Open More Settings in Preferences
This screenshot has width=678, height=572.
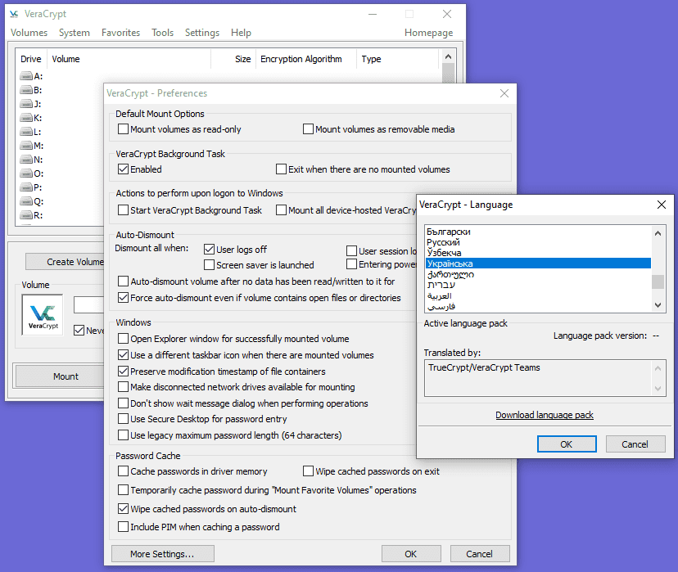(163, 554)
